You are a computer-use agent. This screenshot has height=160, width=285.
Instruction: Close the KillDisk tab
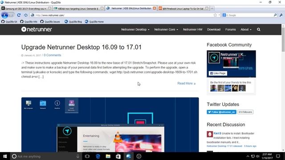click(x=102, y=8)
